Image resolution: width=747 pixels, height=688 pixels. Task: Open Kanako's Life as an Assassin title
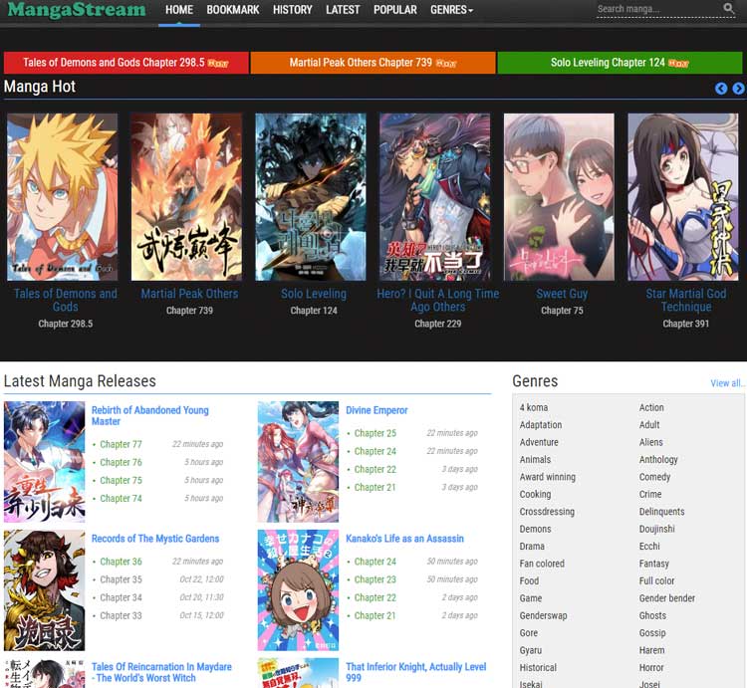click(x=405, y=539)
